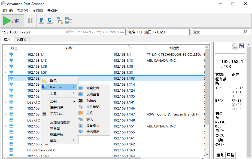Click the TCP port range field
The height and width of the screenshot is (159, 252).
coord(159,32)
